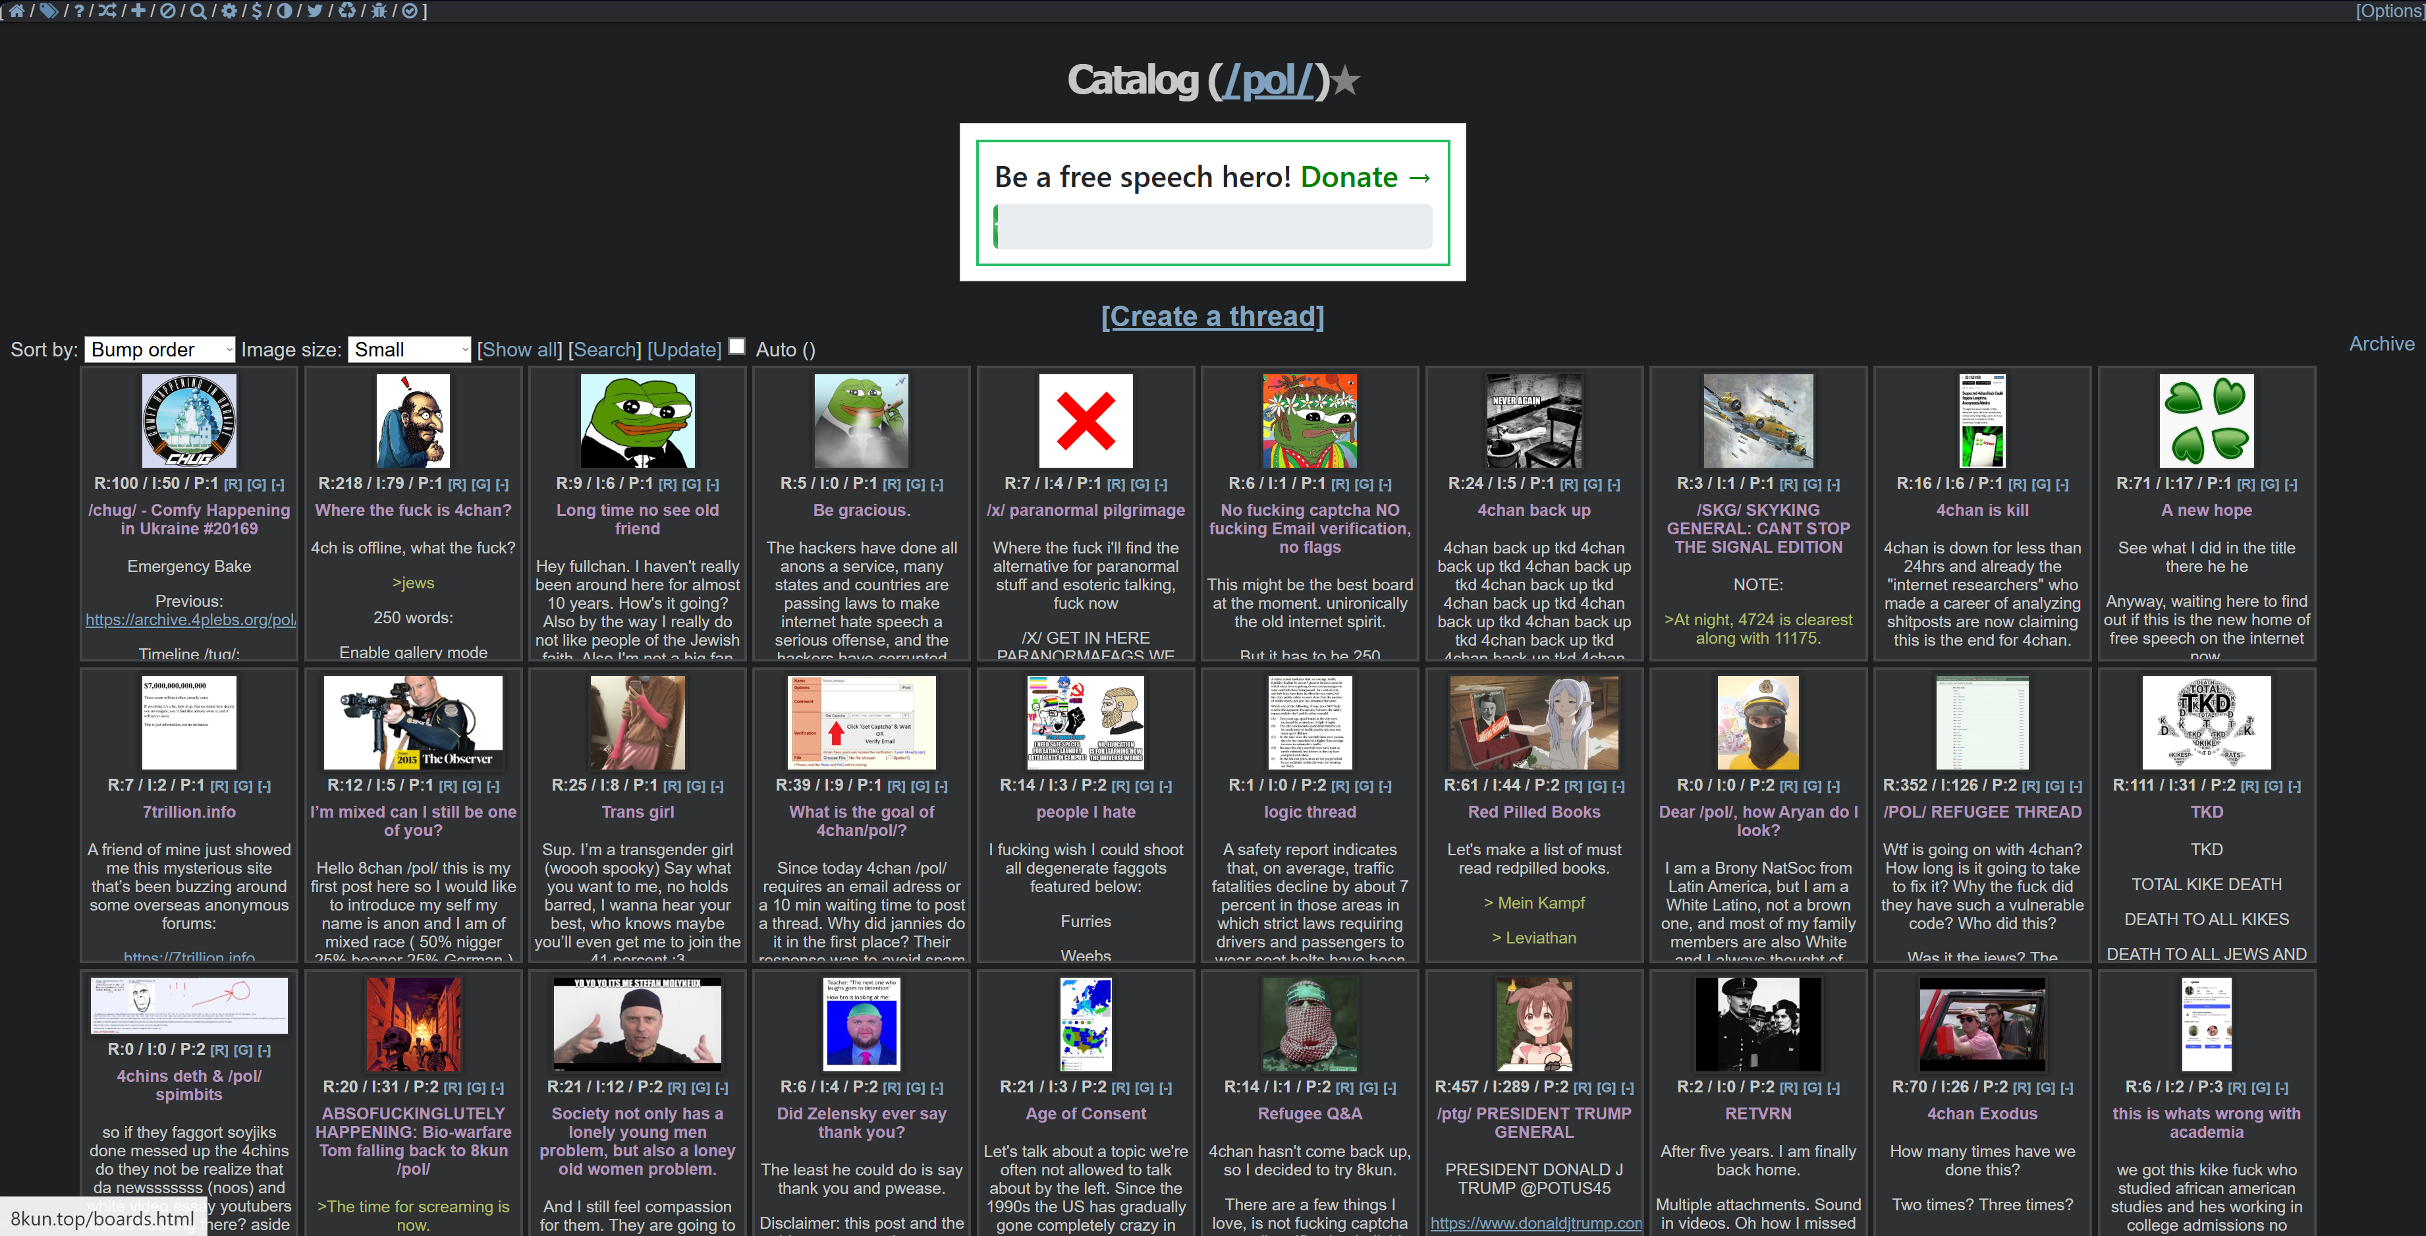Open the Twitter bird icon
2426x1236 pixels.
315,11
